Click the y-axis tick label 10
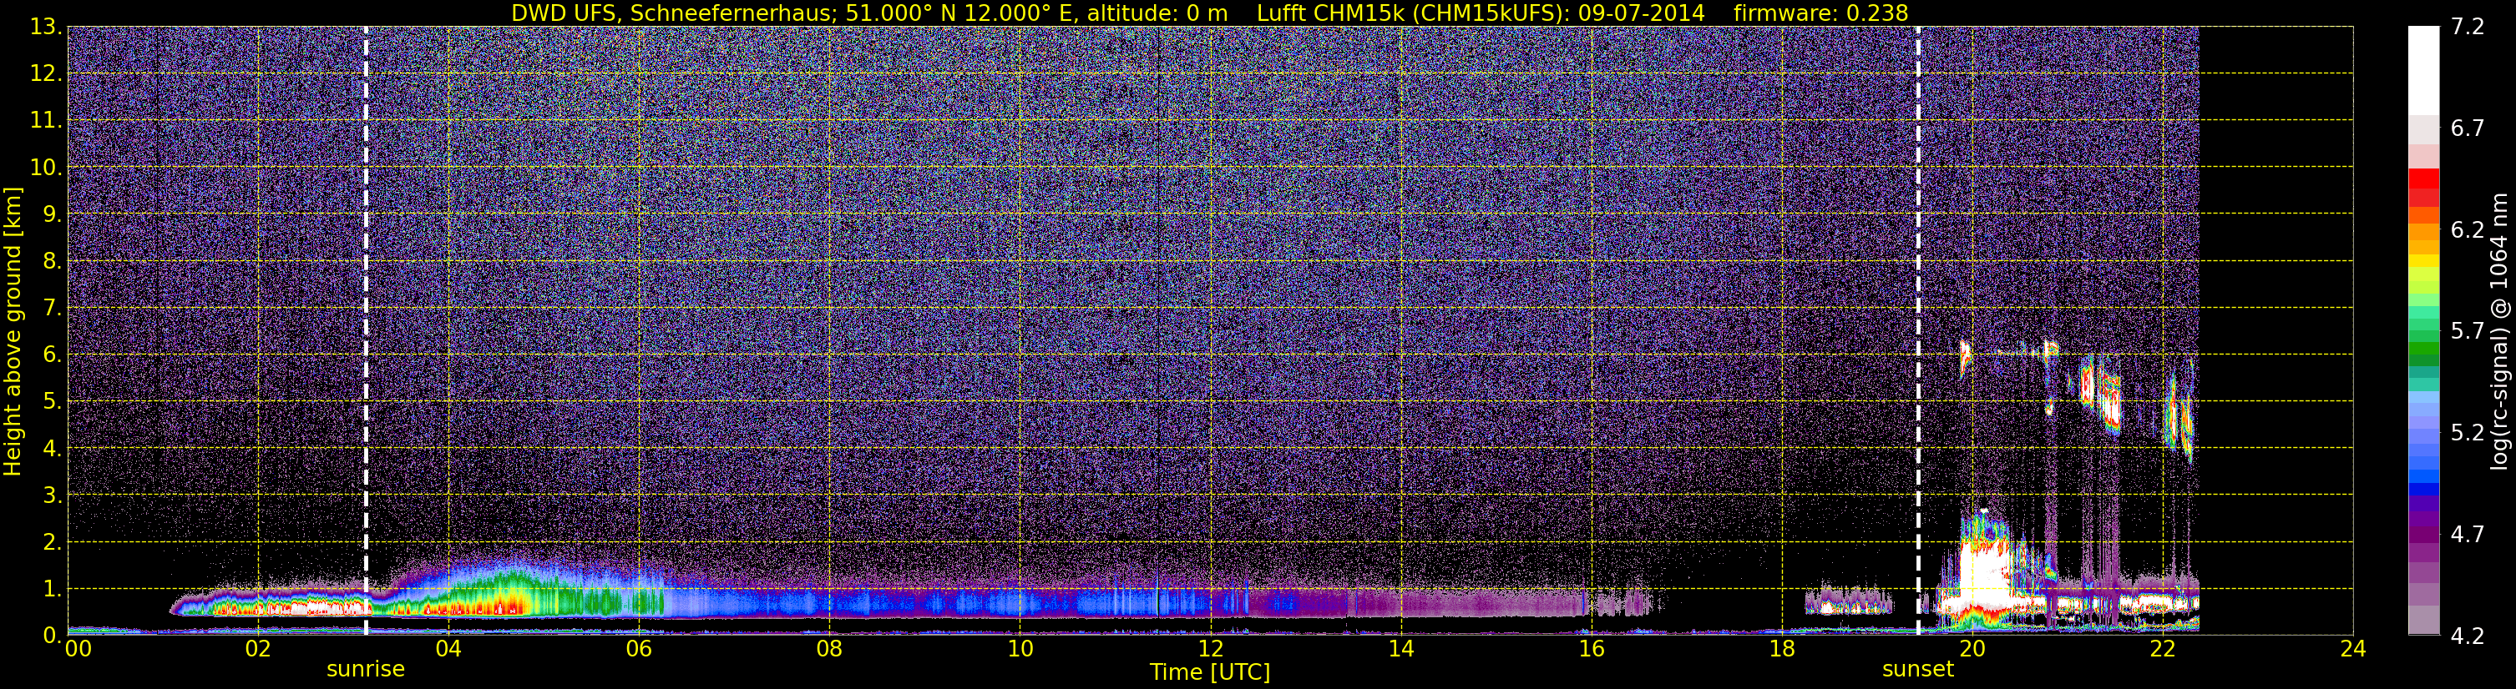2516x689 pixels. coord(45,168)
